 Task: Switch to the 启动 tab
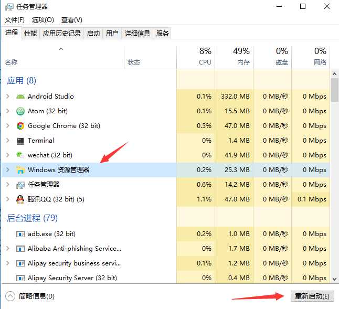tap(93, 33)
